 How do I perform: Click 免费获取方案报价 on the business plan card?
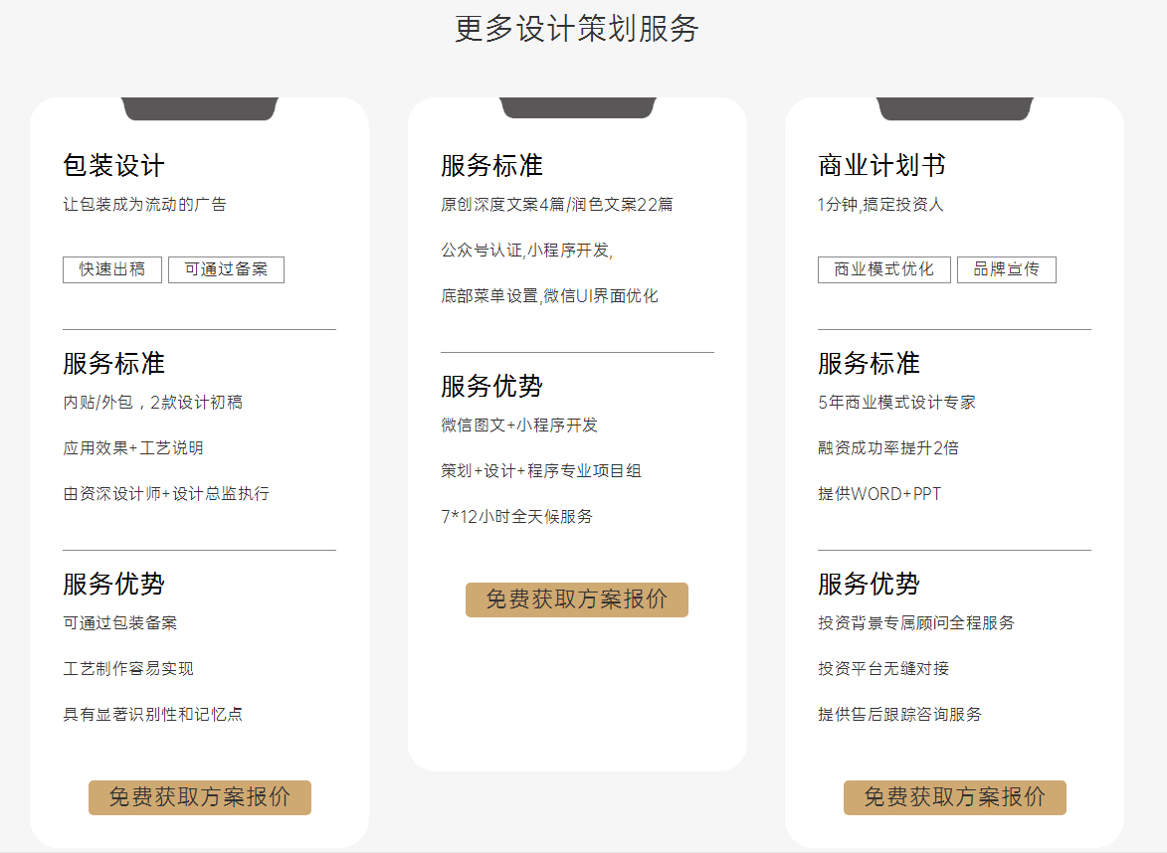pyautogui.click(x=954, y=797)
